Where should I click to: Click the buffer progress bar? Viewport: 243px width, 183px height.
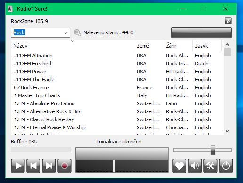[x=41, y=150]
